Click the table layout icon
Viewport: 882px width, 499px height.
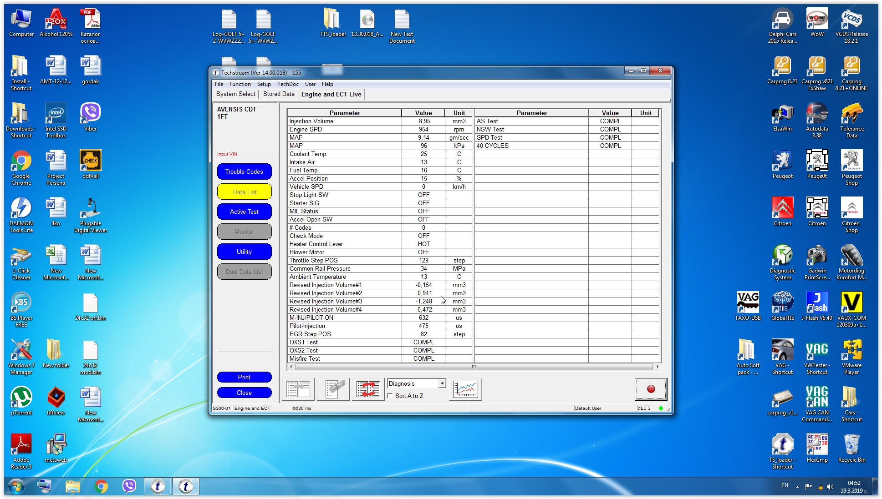[301, 388]
